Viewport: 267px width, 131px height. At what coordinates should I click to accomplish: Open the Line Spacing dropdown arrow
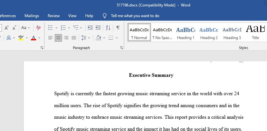click(x=89, y=38)
